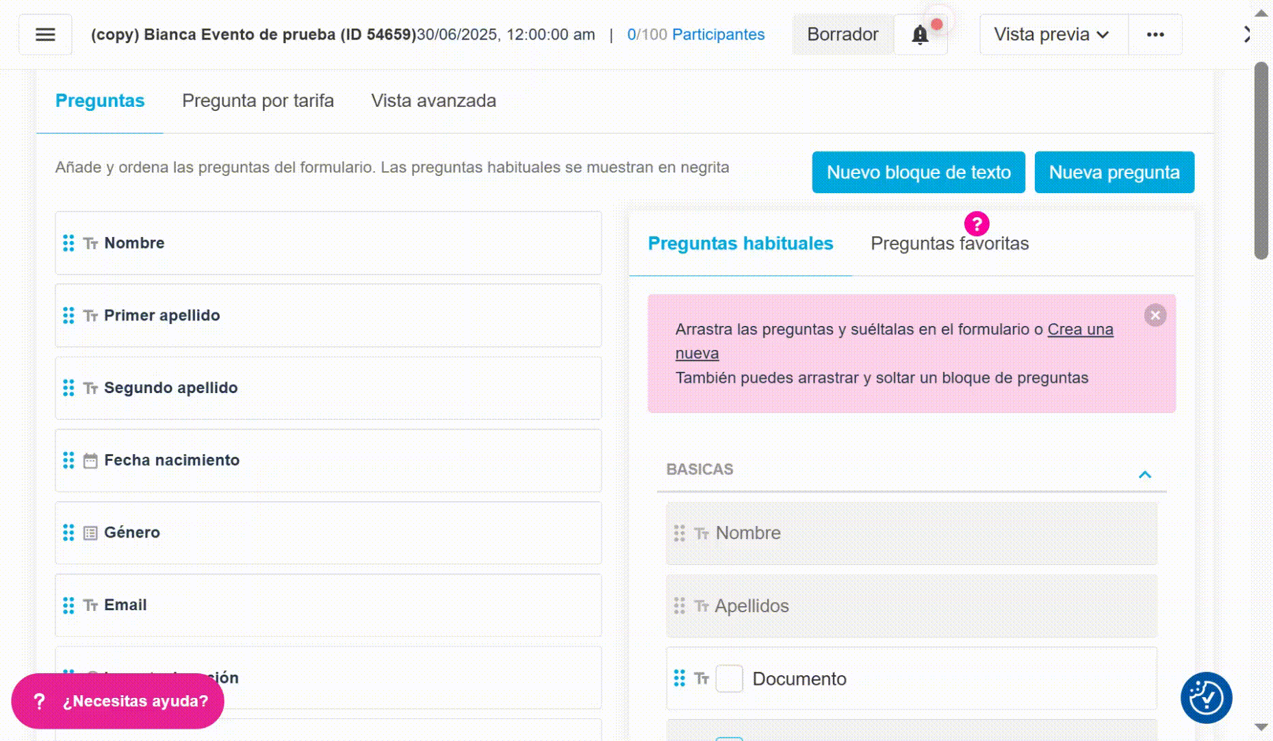Image resolution: width=1273 pixels, height=741 pixels.
Task: Click the BASICAS section heading
Action: click(x=699, y=469)
